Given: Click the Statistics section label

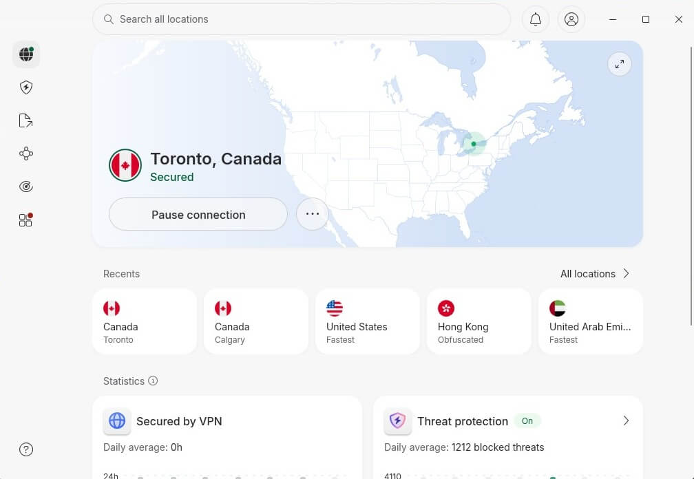Looking at the screenshot, I should [124, 381].
